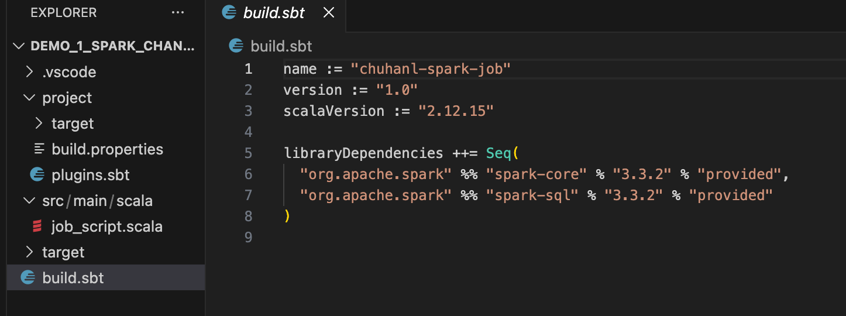The width and height of the screenshot is (846, 316).
Task: Expand the top-level target folder chevron
Action: [30, 252]
